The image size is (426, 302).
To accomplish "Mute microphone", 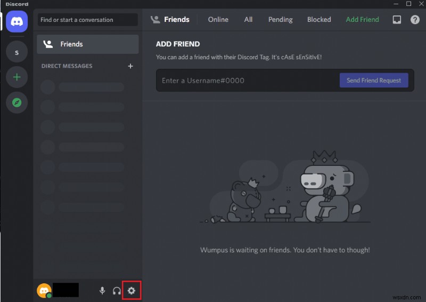I will tap(102, 291).
